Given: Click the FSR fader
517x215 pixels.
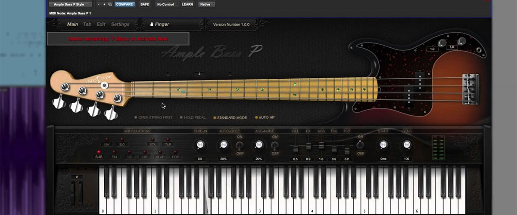Looking at the screenshot, I should pos(347,151).
